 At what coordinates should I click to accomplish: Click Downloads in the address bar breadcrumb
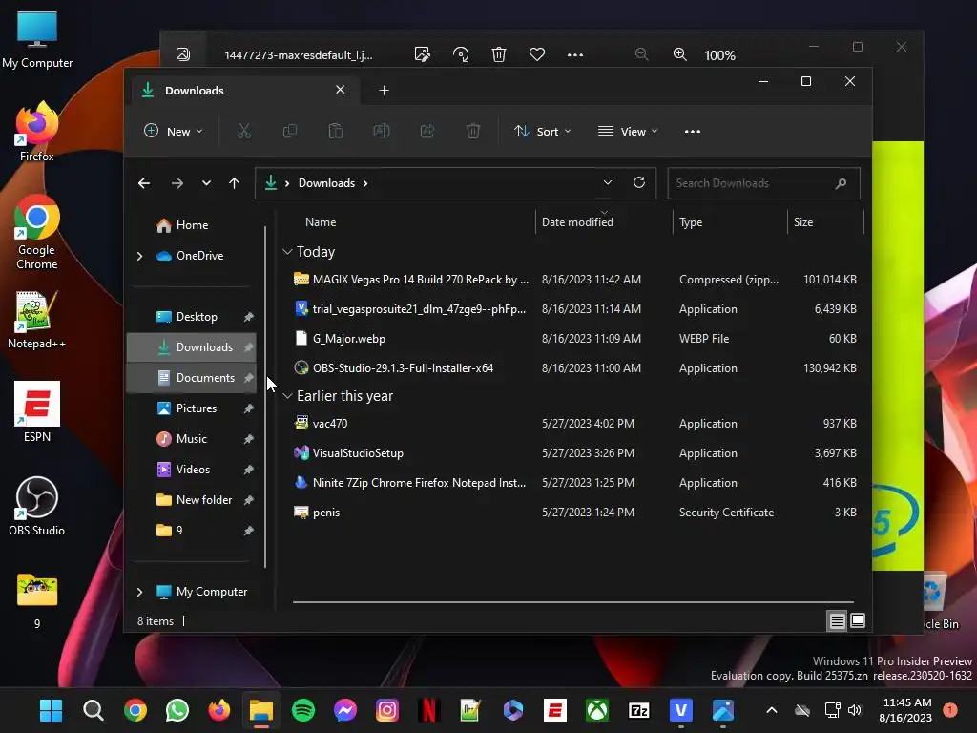click(x=326, y=182)
